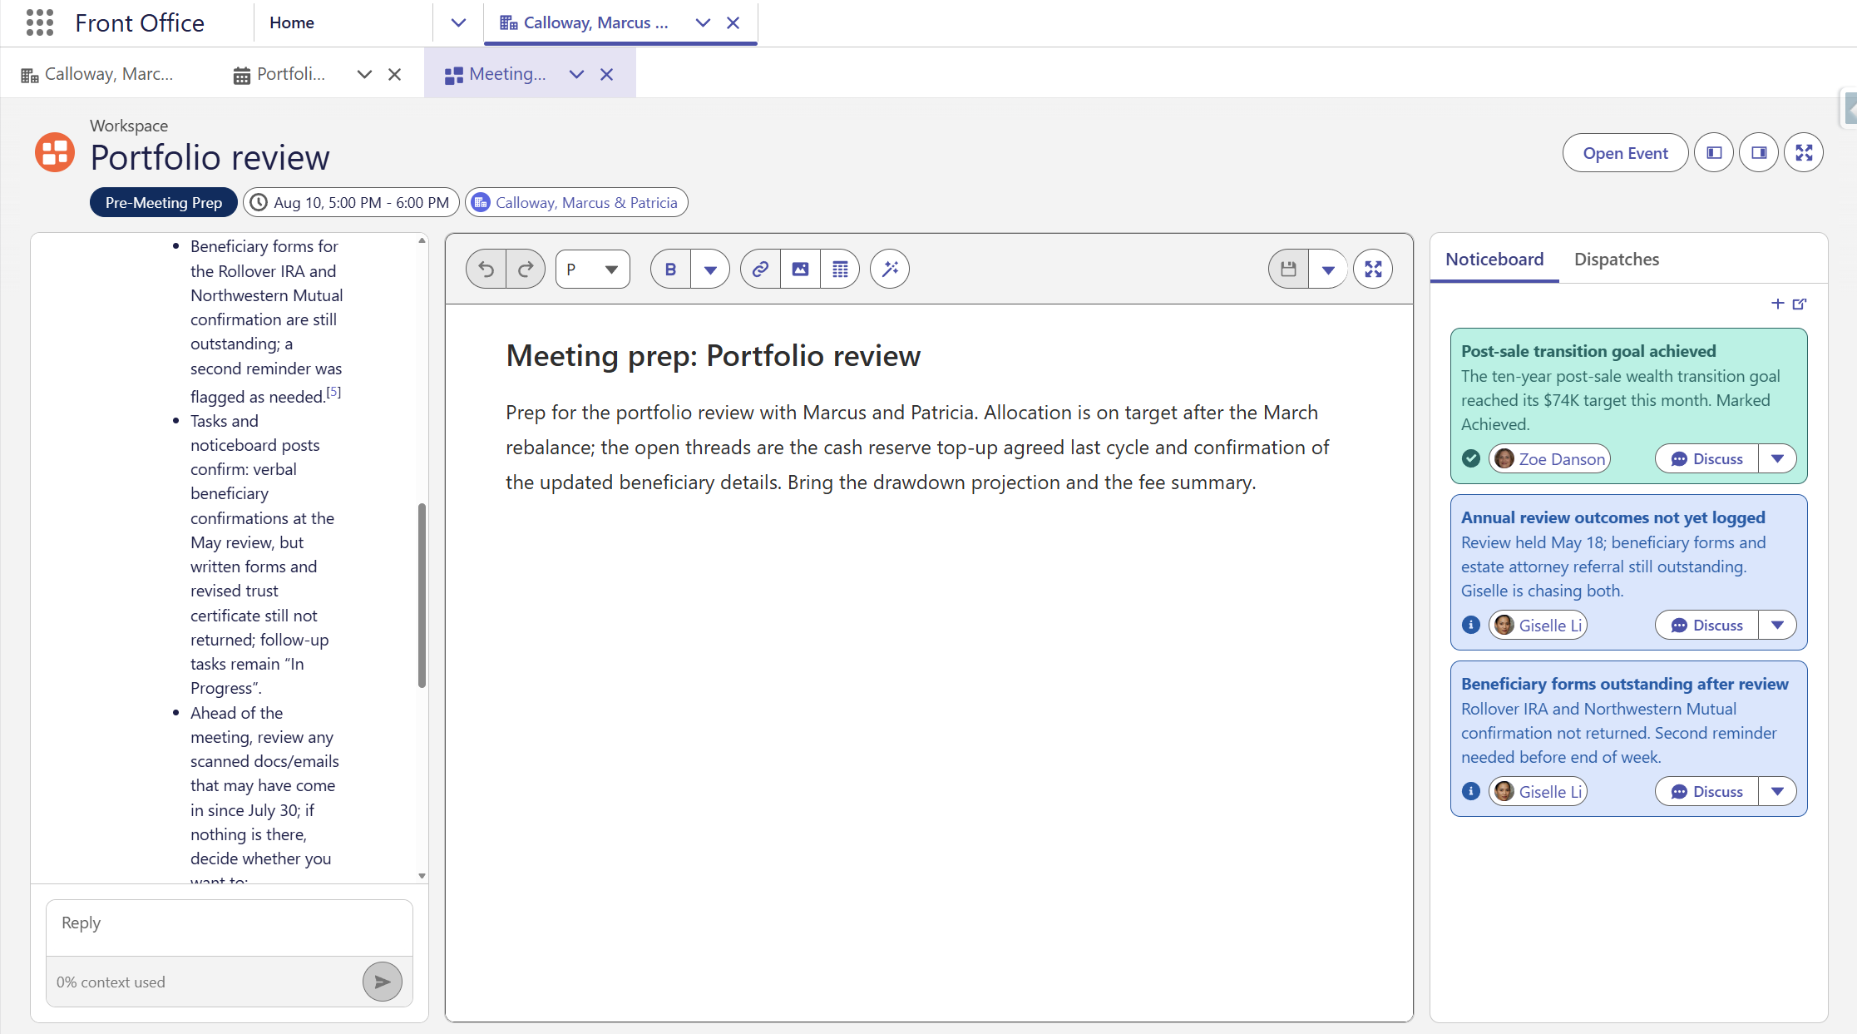This screenshot has width=1857, height=1034.
Task: Open the dropdown arrow next to Bold
Action: coord(710,270)
